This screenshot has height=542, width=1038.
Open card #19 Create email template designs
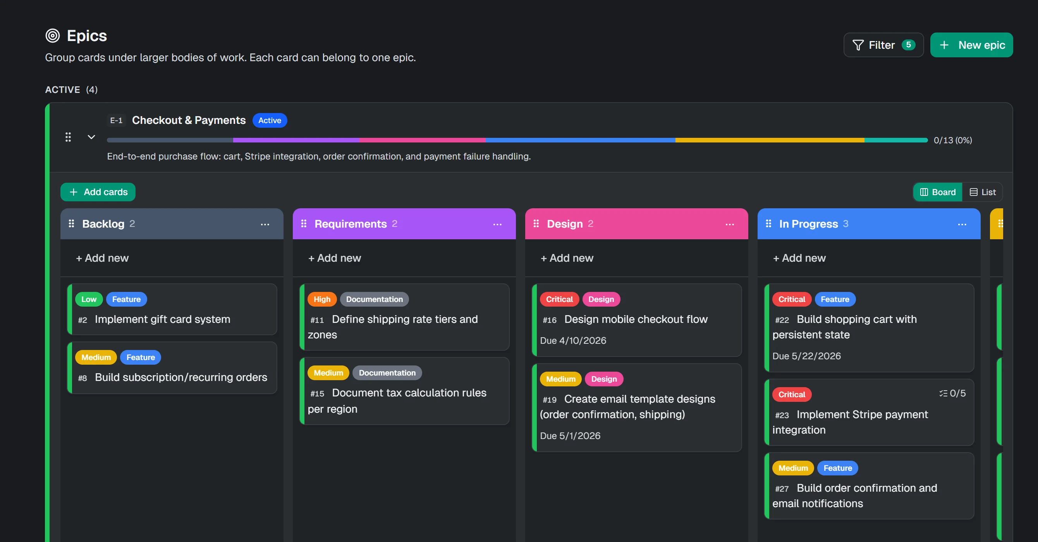[637, 407]
